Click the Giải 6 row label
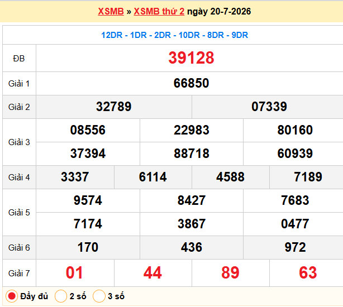343x307 pixels. tap(19, 248)
